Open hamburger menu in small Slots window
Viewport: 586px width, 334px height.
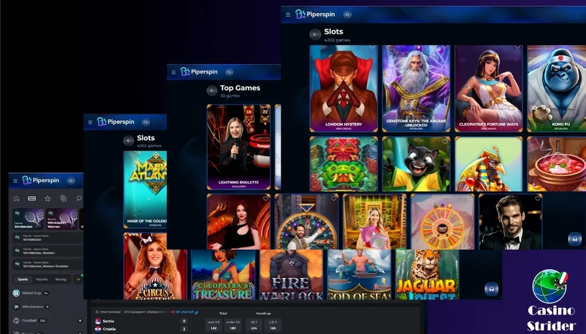tap(90, 122)
